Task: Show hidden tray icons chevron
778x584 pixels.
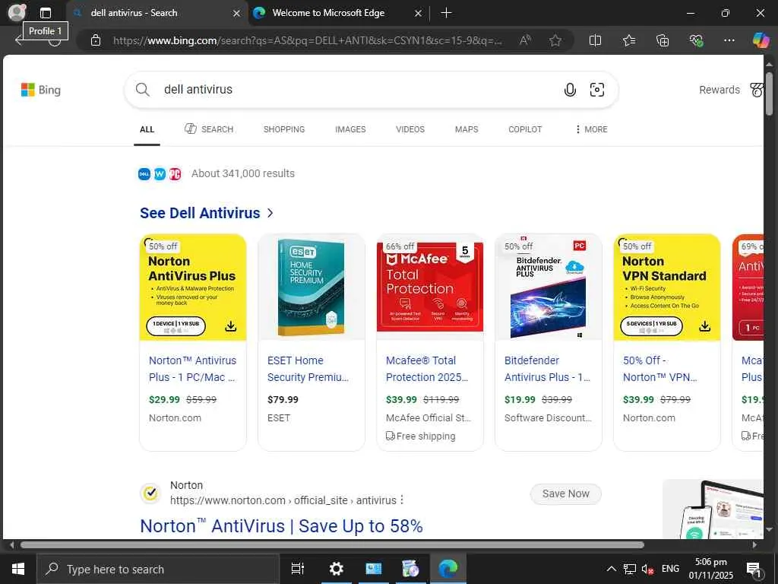Action: tap(612, 569)
